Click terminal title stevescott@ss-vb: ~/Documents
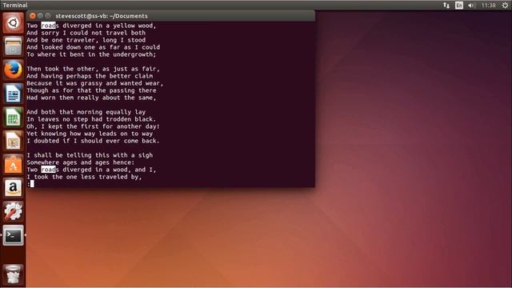The image size is (512, 288). [x=102, y=16]
